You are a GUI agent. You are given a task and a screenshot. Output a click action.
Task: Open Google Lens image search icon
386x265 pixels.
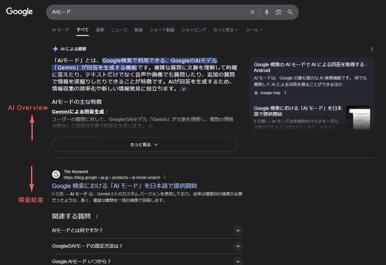click(x=278, y=12)
